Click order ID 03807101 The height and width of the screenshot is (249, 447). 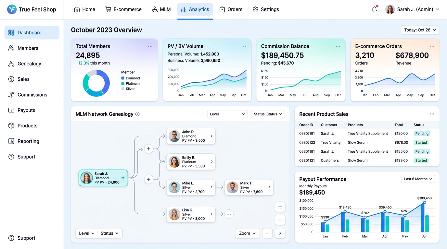tap(307, 134)
